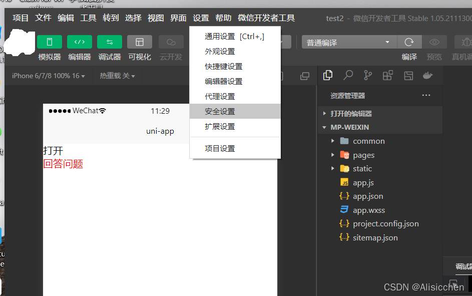The height and width of the screenshot is (296, 472).
Task: Open the 项目 menu
Action: pos(21,18)
